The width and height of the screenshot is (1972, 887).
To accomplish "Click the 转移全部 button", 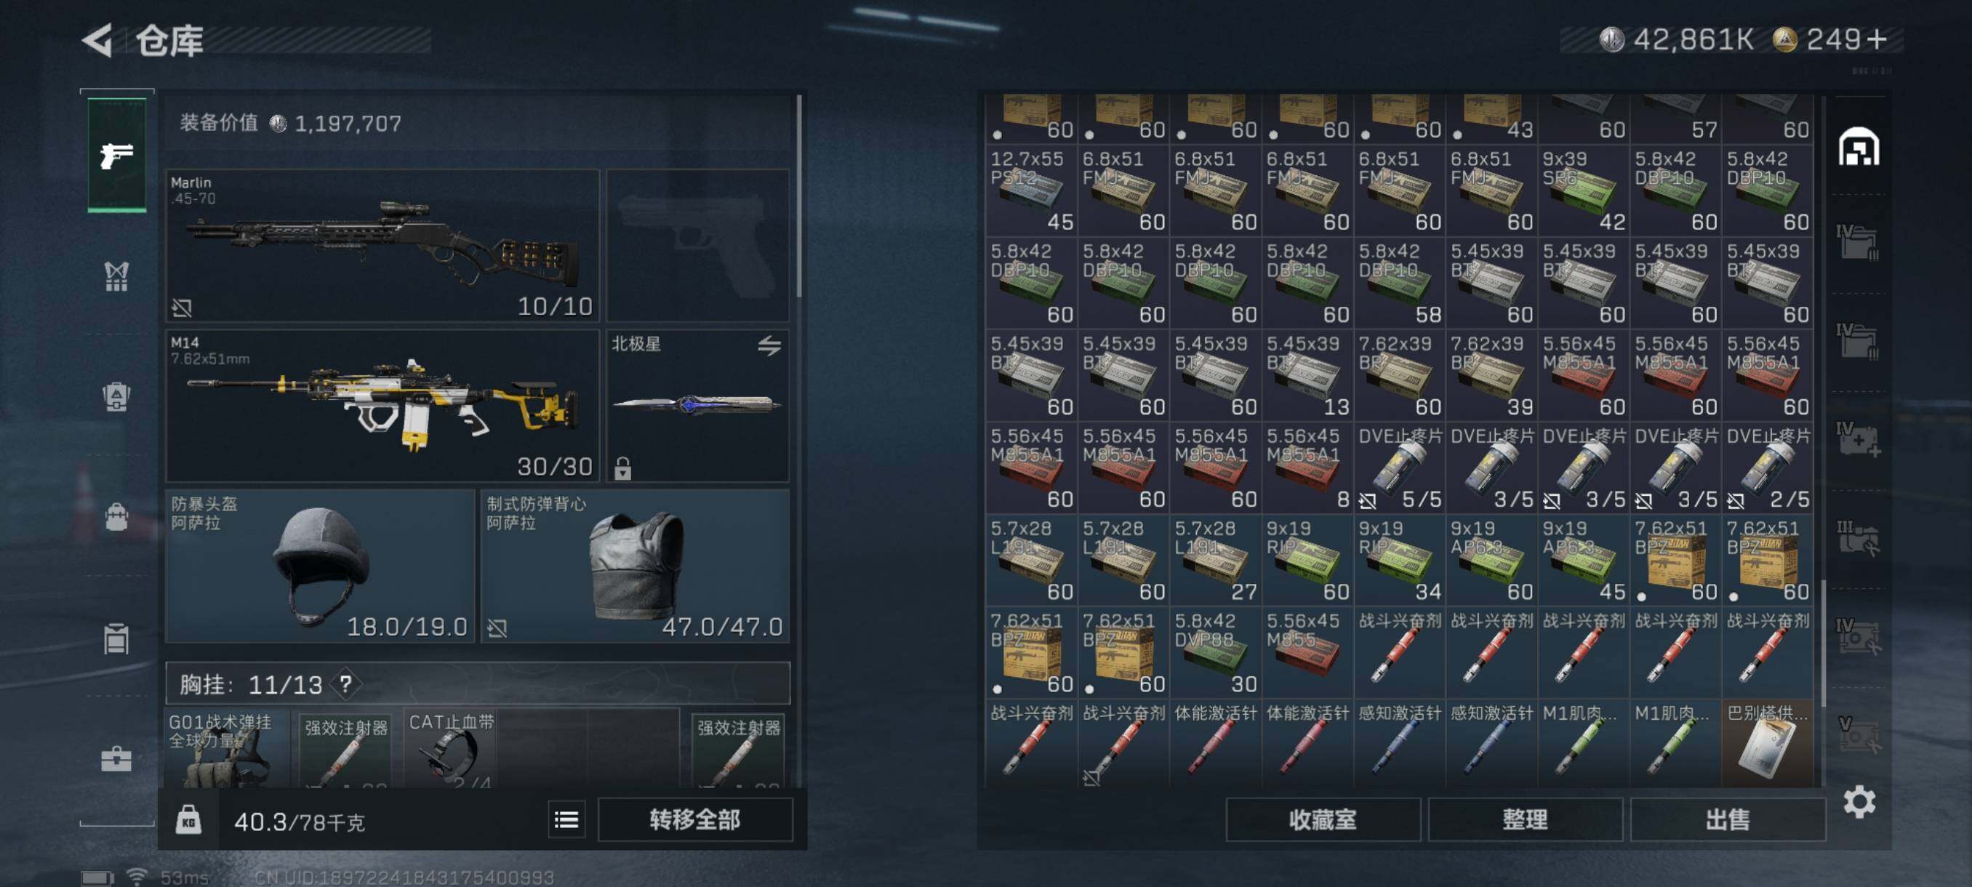I will [694, 820].
